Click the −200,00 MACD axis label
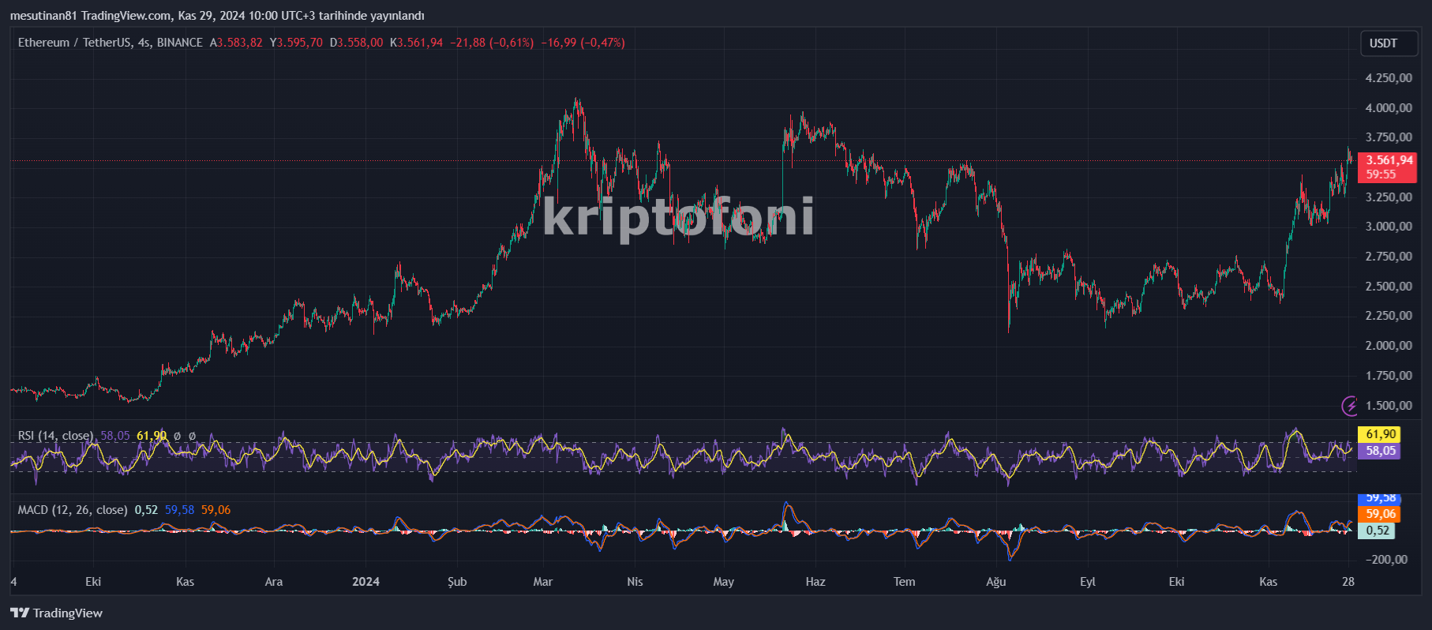Viewport: 1432px width, 630px height. [x=1386, y=560]
